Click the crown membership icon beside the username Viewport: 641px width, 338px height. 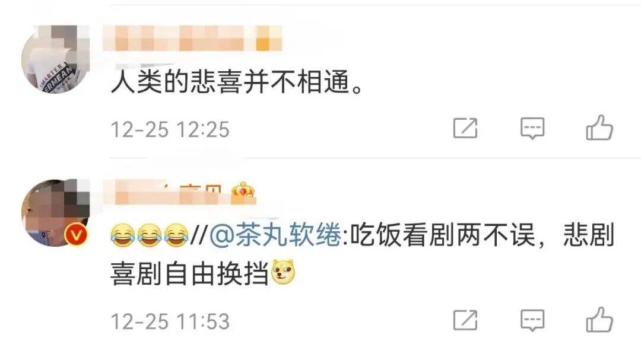coord(243,192)
